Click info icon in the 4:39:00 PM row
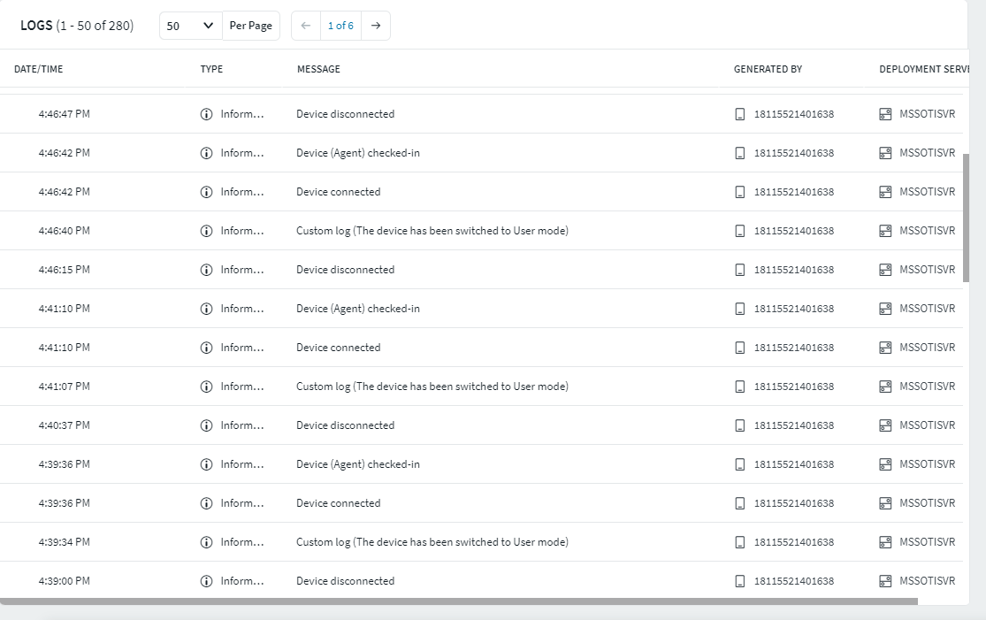Viewport: 986px width, 620px height. point(206,581)
